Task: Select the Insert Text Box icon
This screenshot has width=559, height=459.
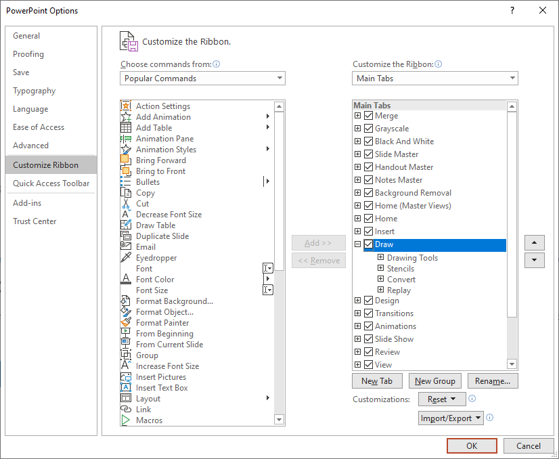Action: (125, 388)
